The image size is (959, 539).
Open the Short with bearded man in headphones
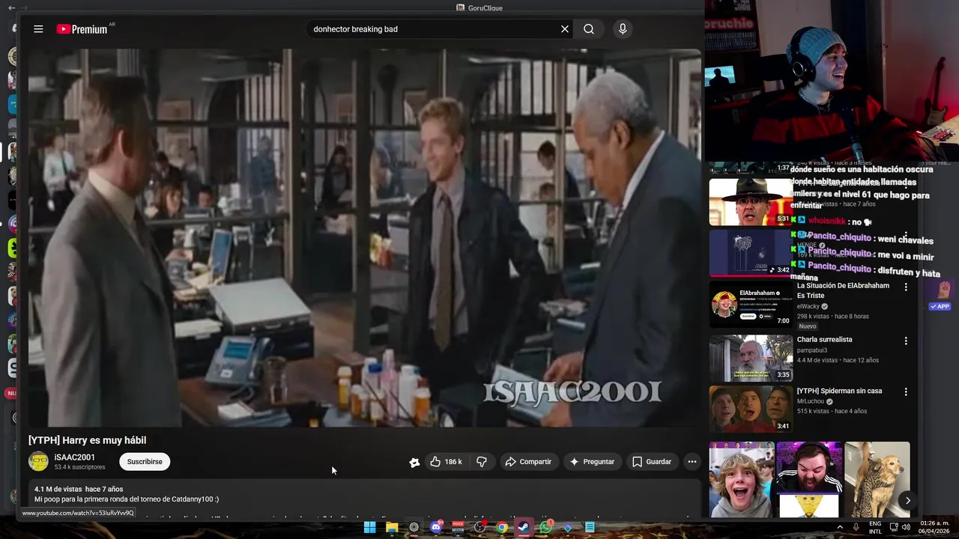point(809,479)
